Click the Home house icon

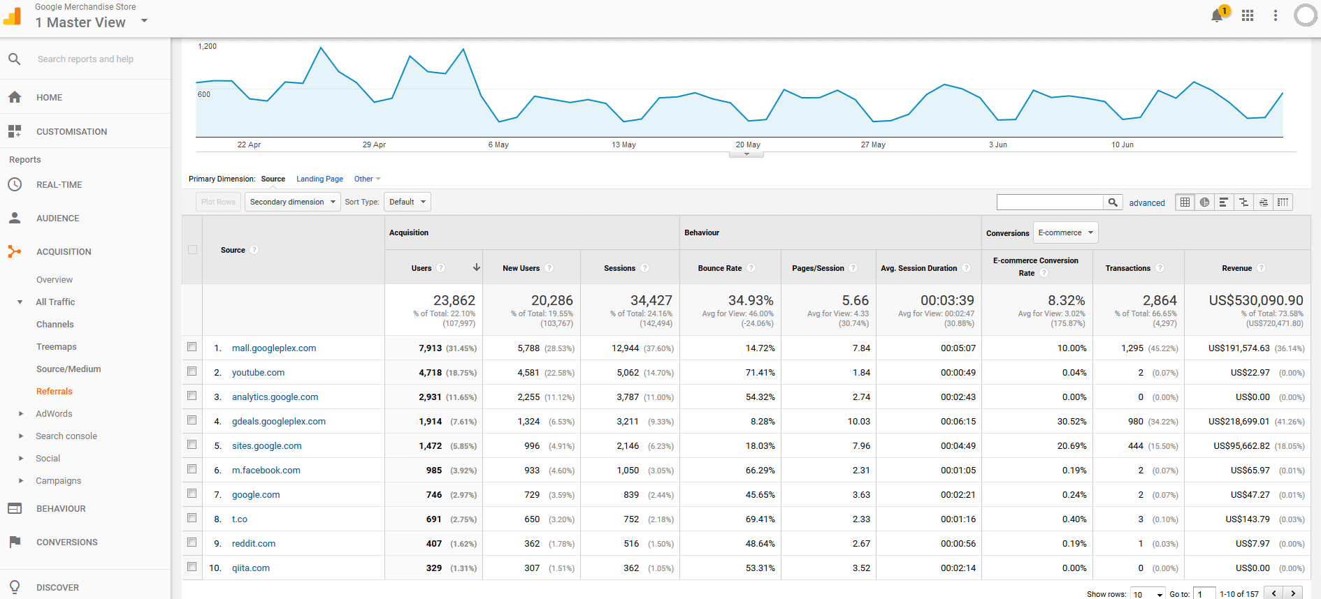coord(15,97)
